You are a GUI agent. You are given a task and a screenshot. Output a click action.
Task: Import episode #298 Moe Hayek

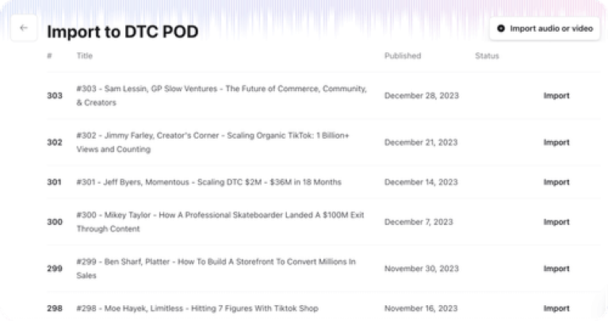pyautogui.click(x=556, y=308)
